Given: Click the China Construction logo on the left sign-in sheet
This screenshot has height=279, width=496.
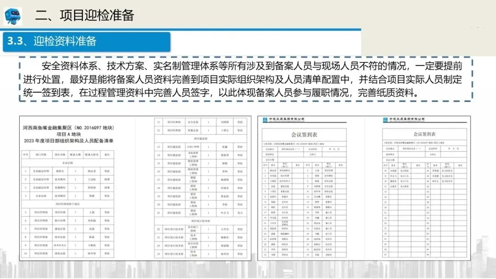Looking at the screenshot, I should point(265,119).
